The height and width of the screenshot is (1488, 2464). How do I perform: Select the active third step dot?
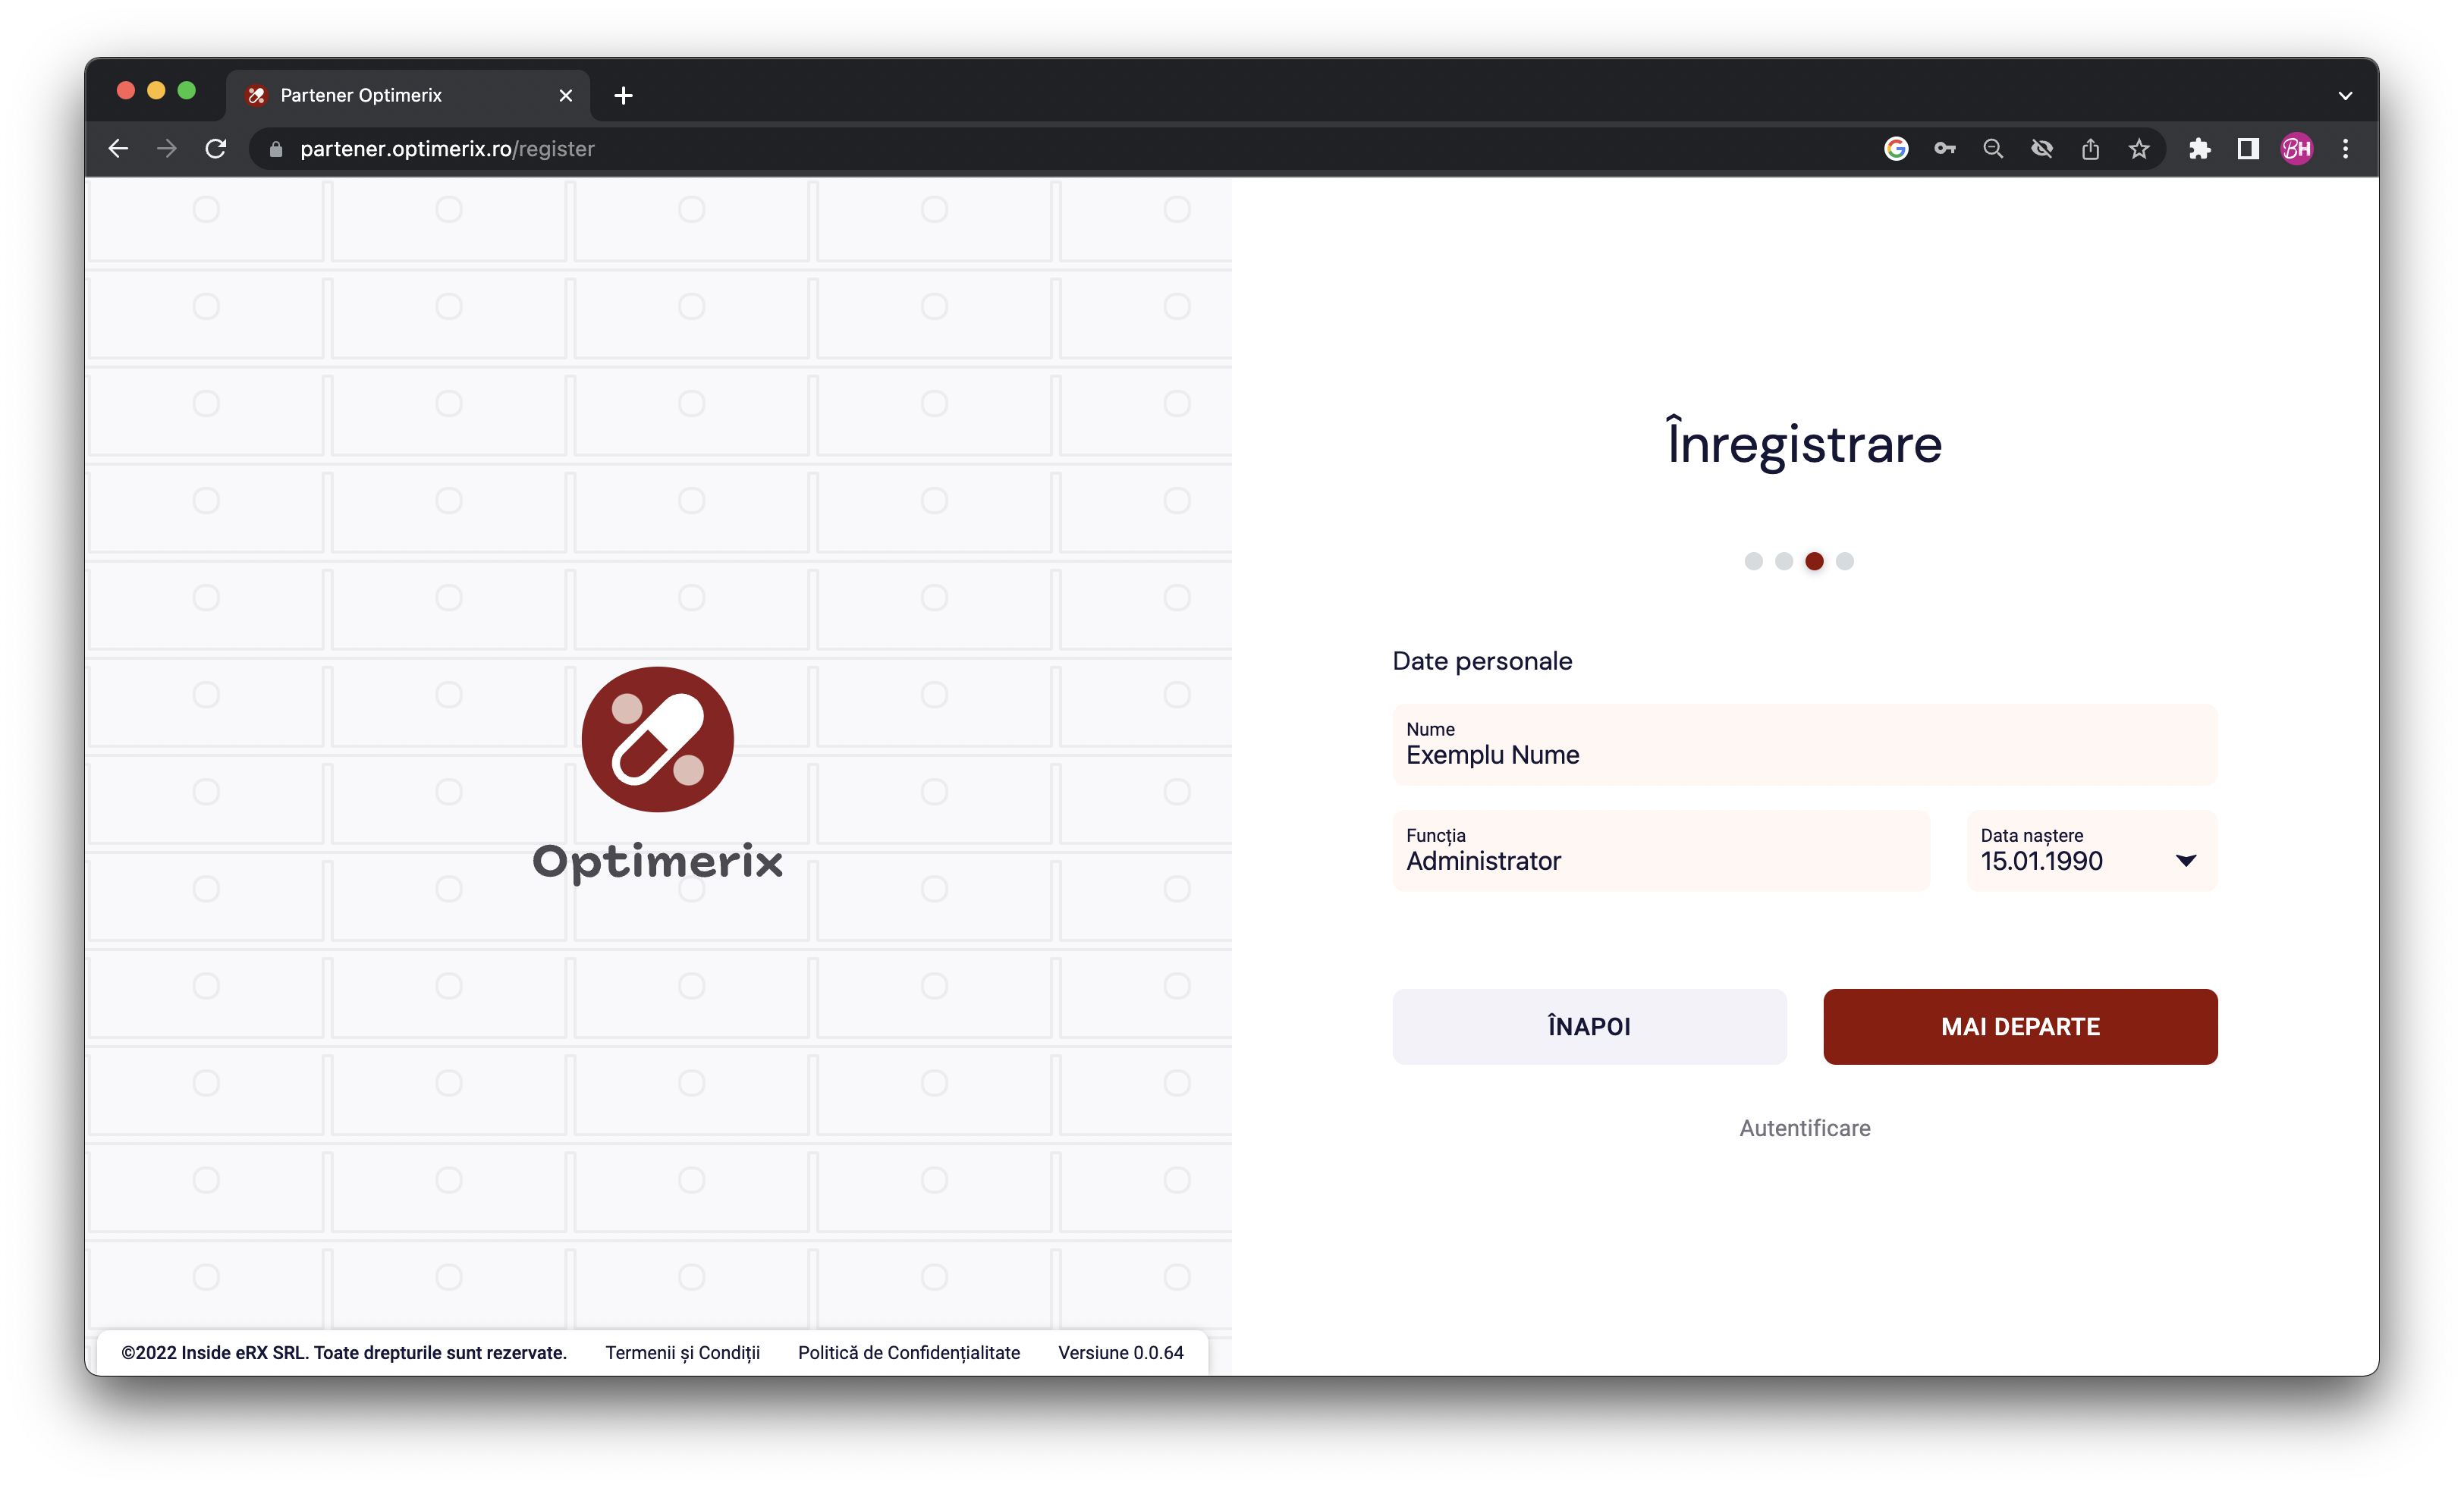(x=1814, y=561)
